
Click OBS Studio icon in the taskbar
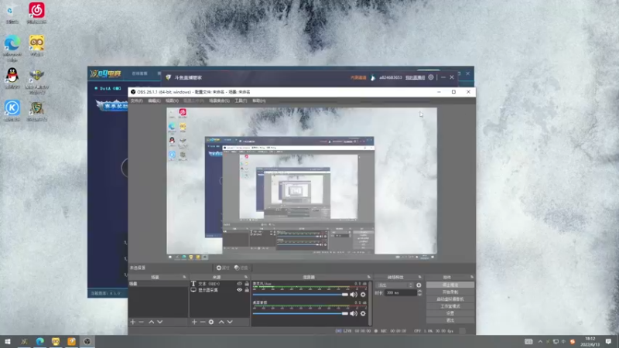87,341
